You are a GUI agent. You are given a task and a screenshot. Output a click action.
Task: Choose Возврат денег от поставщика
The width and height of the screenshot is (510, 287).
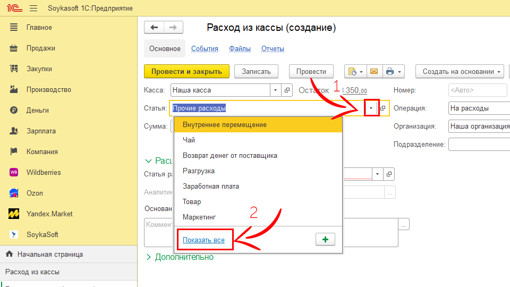pos(229,155)
